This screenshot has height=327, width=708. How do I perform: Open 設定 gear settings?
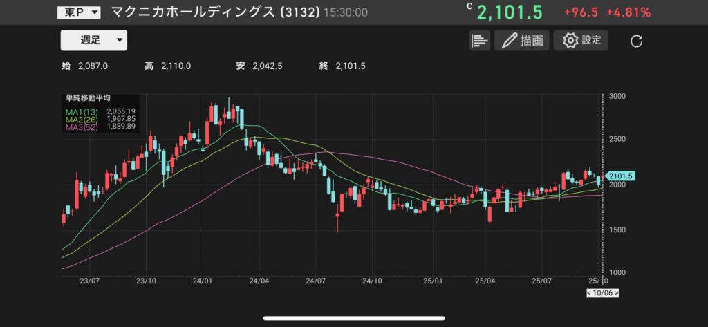click(x=581, y=41)
